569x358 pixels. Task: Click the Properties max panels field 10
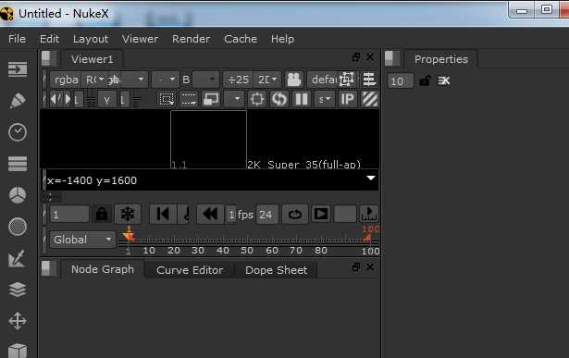[x=400, y=80]
